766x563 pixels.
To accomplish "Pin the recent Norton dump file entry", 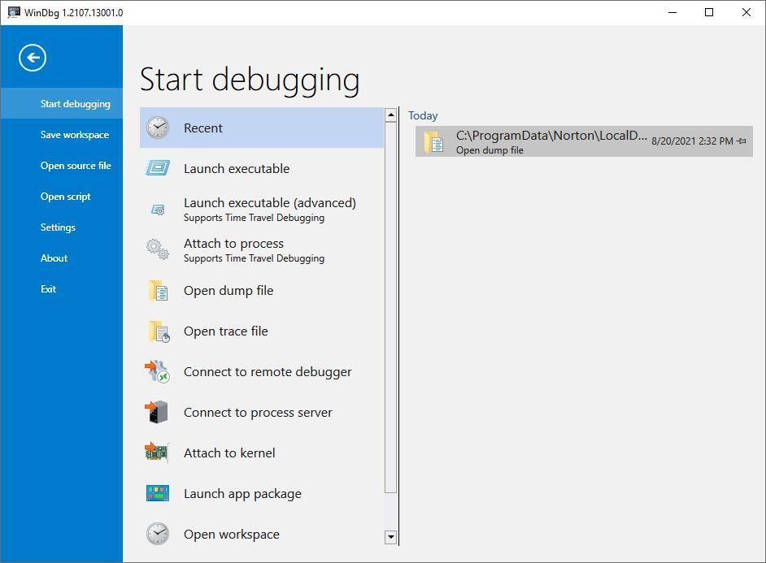I will (x=744, y=141).
